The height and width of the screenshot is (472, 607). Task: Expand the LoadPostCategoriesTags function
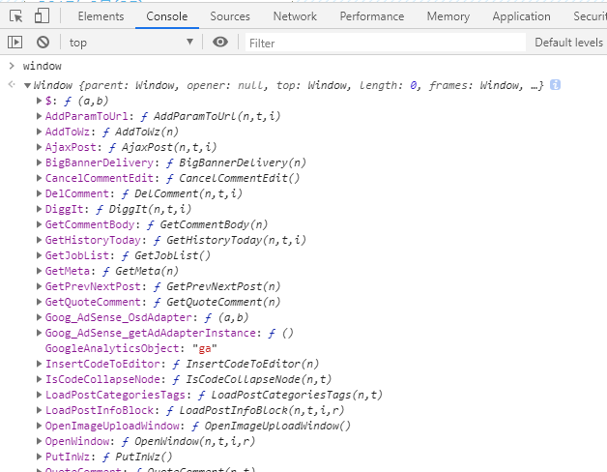point(39,395)
